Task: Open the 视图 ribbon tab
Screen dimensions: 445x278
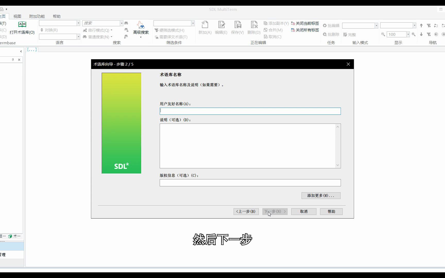Action: pyautogui.click(x=17, y=16)
